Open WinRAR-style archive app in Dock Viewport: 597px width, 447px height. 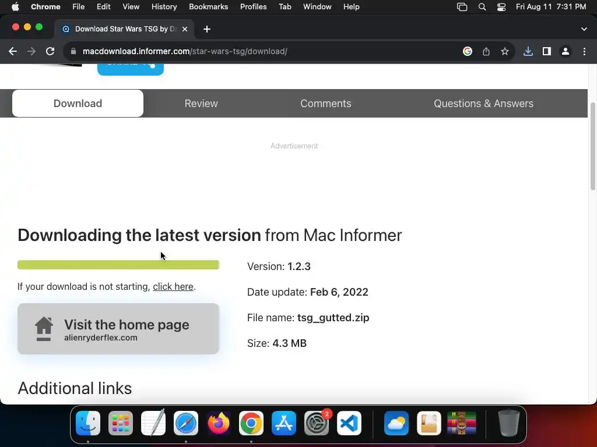(x=462, y=423)
